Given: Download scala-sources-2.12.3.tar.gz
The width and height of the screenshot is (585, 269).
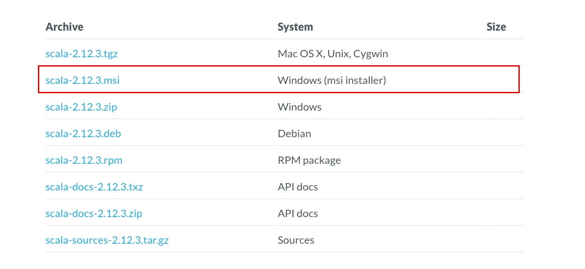Looking at the screenshot, I should [107, 240].
